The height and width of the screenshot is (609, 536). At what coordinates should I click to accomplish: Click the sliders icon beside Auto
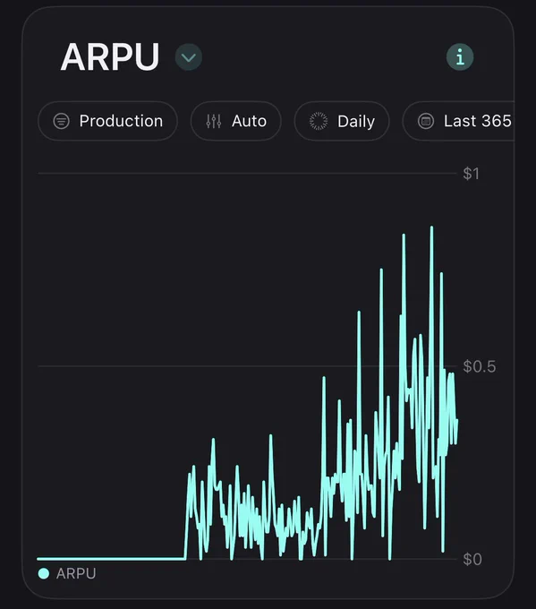point(214,121)
